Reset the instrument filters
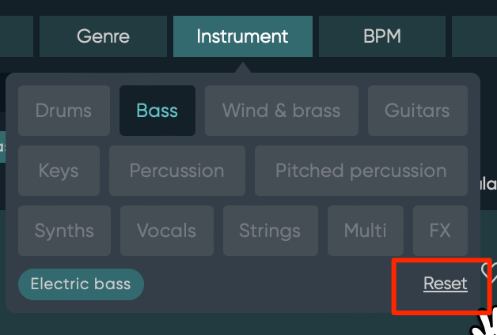 click(x=445, y=284)
